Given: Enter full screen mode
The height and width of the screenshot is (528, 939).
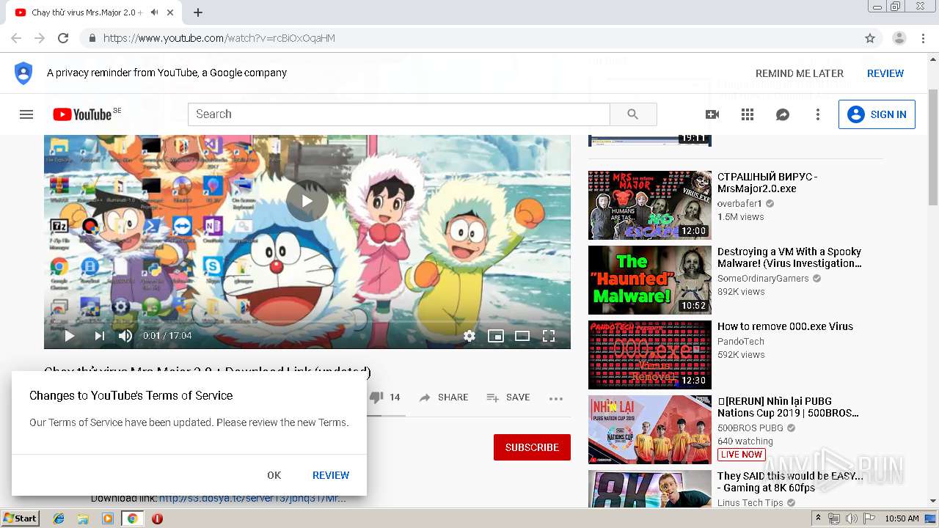Looking at the screenshot, I should (549, 336).
